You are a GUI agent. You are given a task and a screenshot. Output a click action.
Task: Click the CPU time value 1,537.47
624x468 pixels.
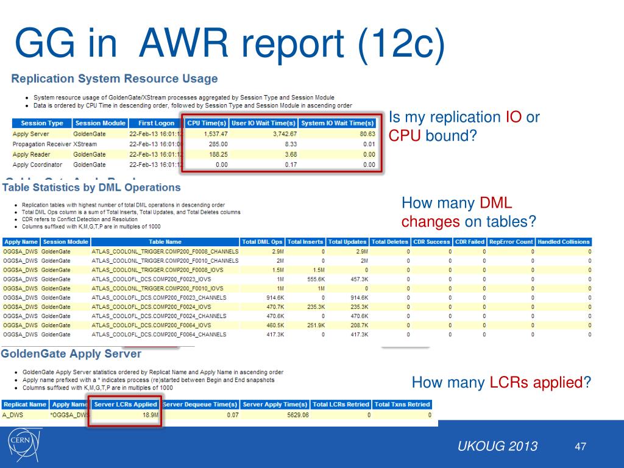pyautogui.click(x=216, y=134)
